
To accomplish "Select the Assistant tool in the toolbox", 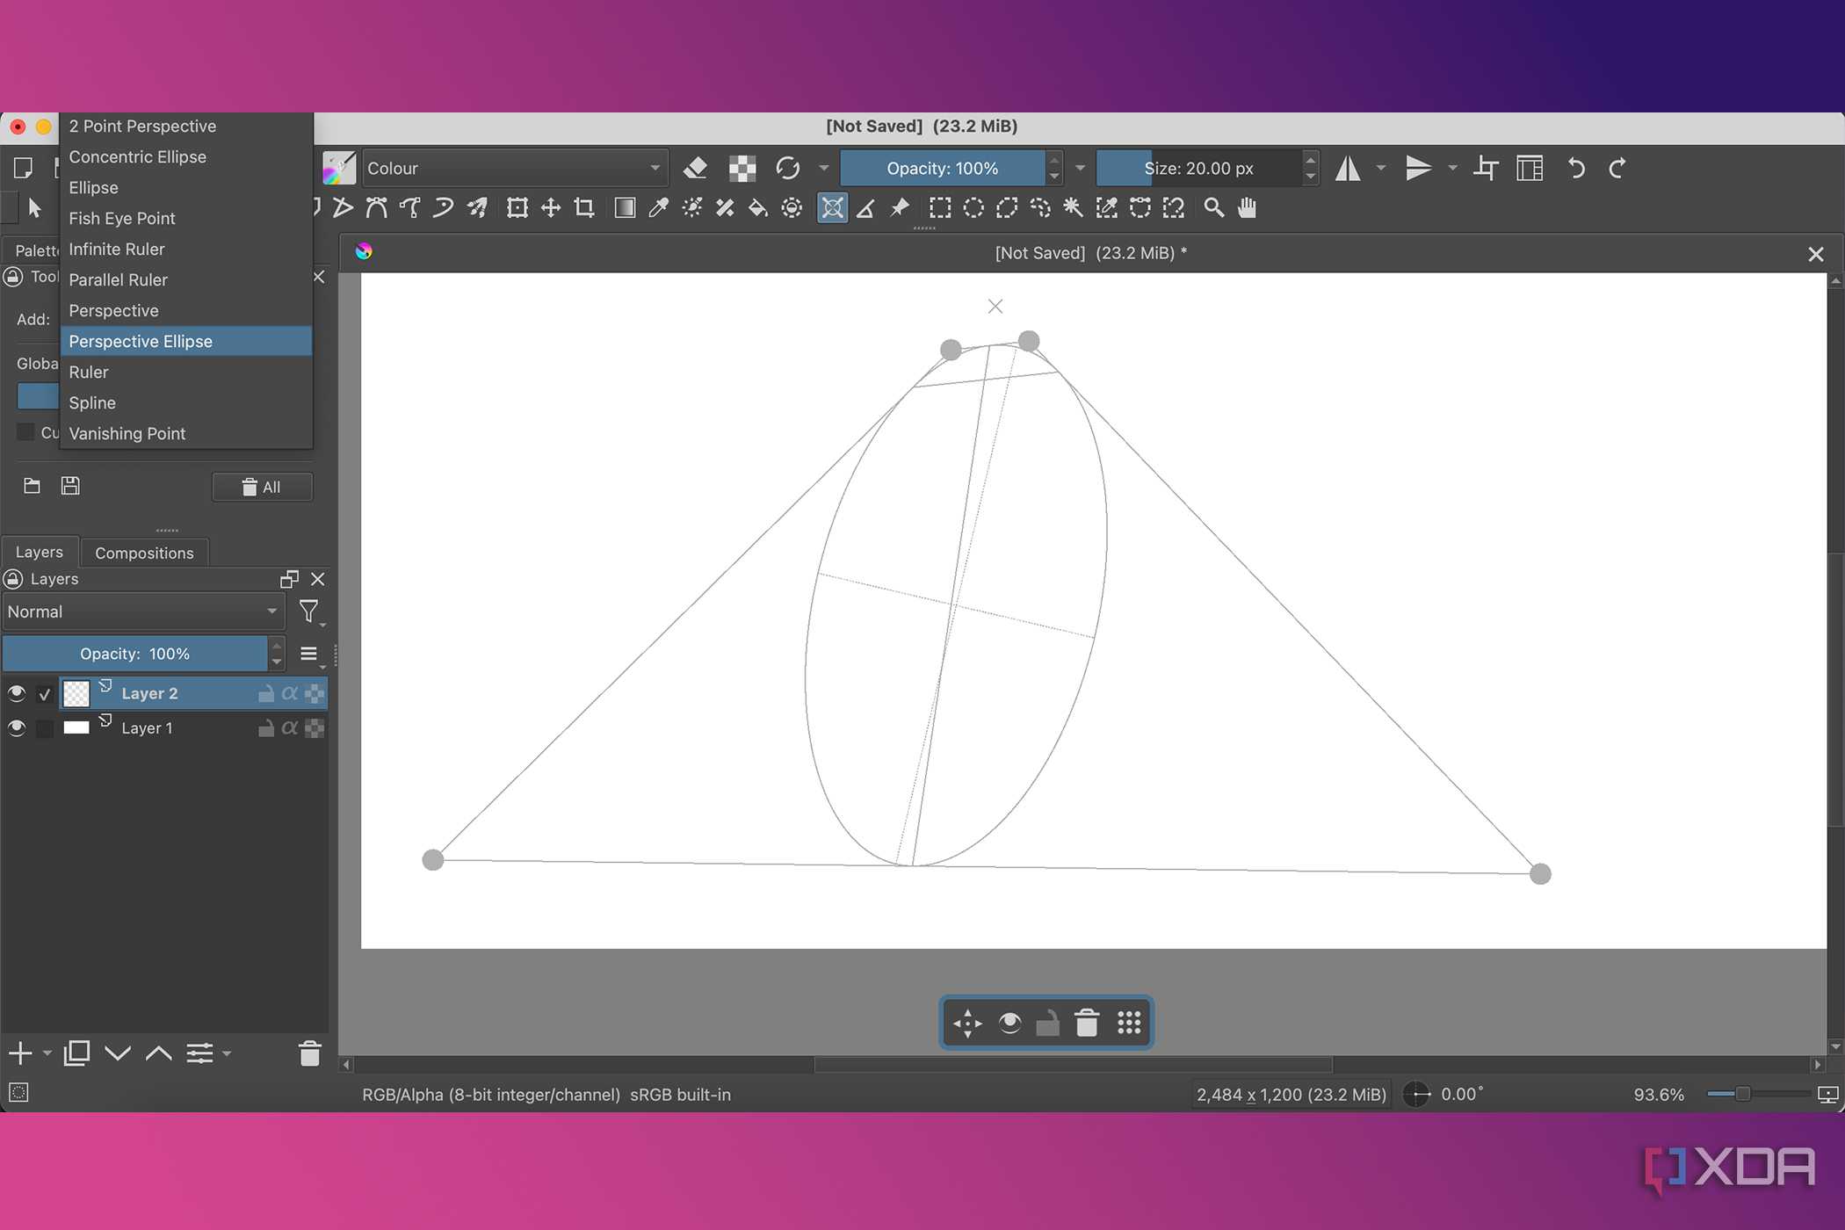I will tap(832, 208).
